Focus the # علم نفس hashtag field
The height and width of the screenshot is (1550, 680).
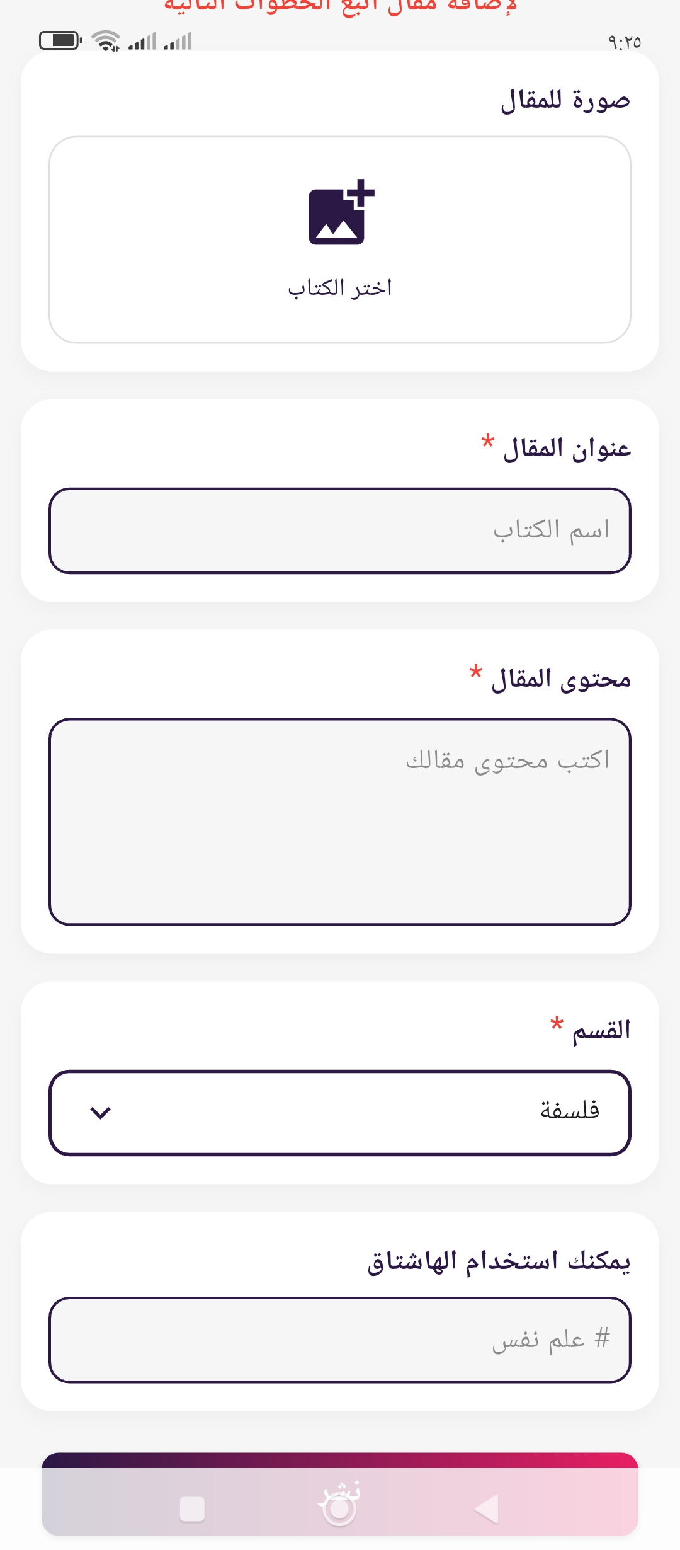[x=340, y=1340]
